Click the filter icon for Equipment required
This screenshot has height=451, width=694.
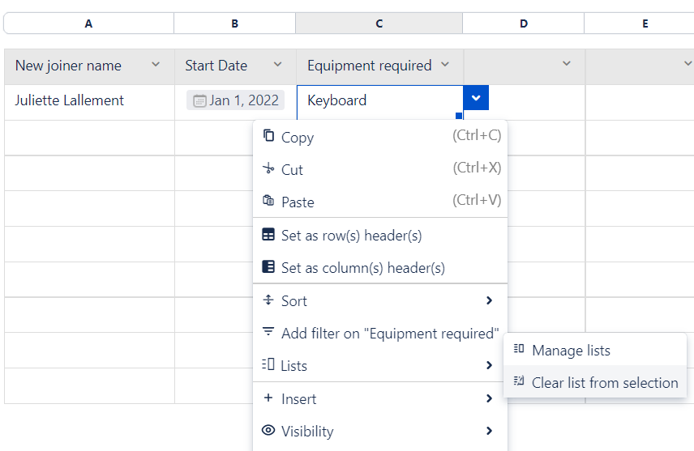tap(268, 333)
